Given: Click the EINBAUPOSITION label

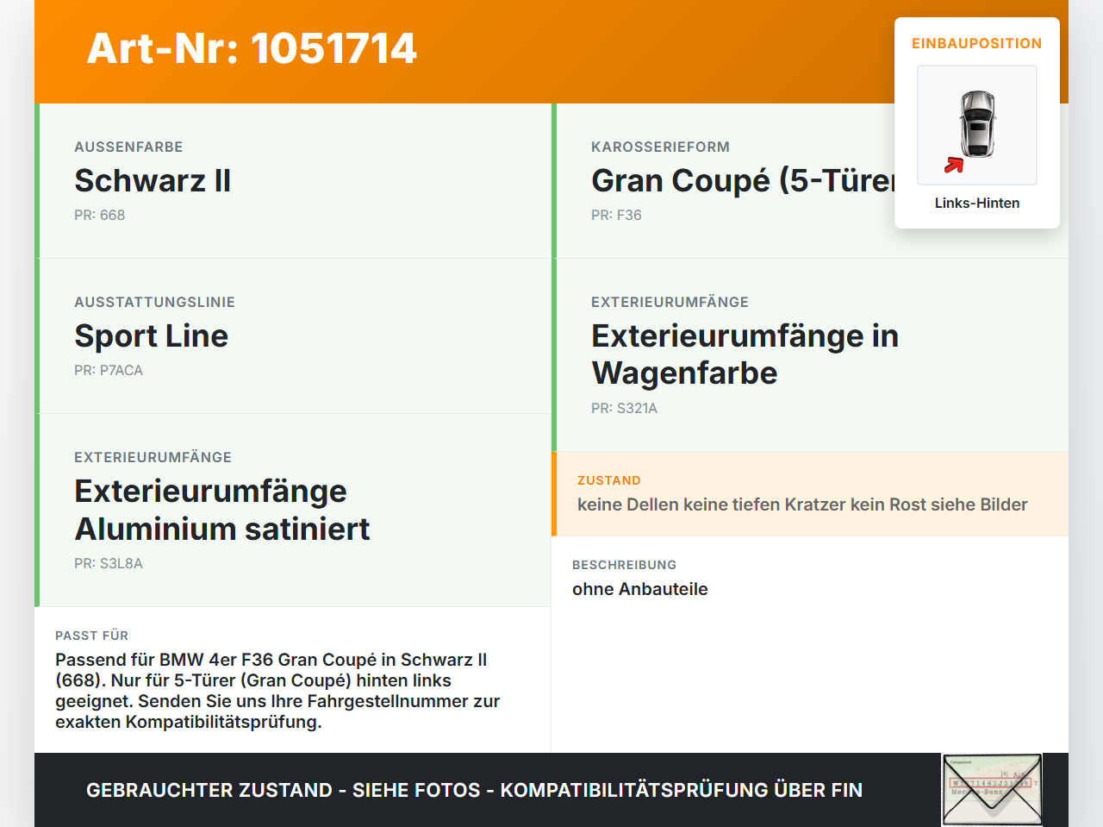Looking at the screenshot, I should click(x=977, y=43).
